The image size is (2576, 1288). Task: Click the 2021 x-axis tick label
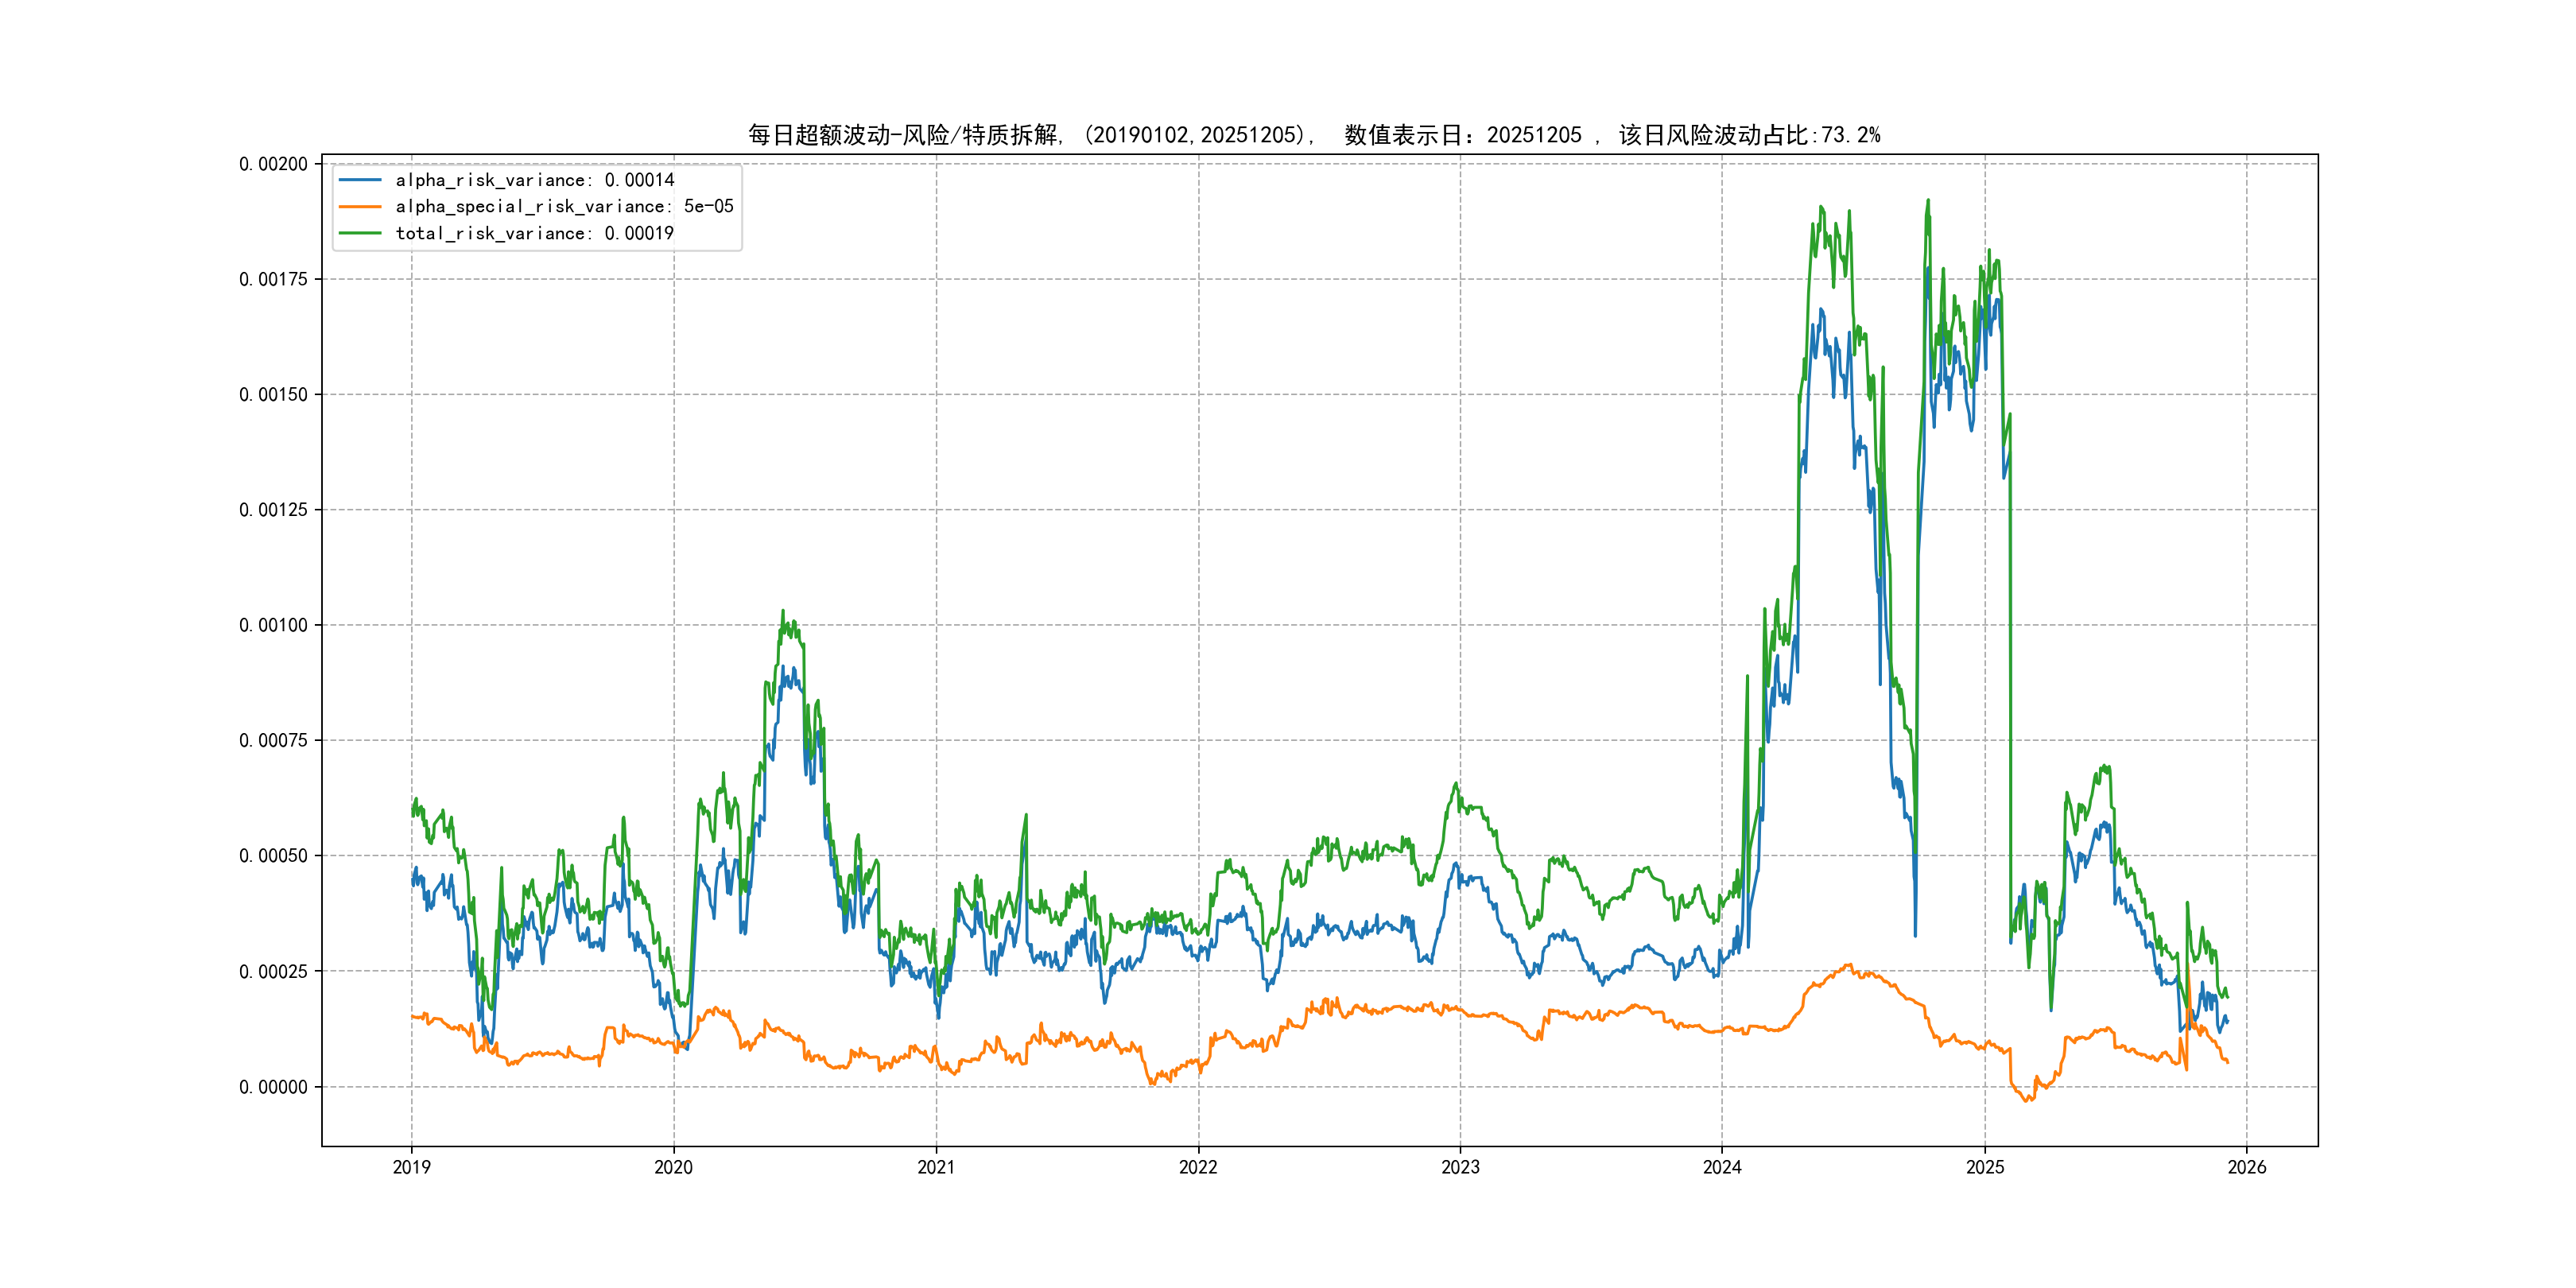[936, 1167]
